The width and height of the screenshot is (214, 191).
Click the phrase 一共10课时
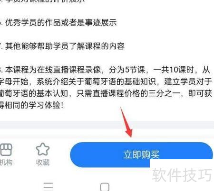click(x=174, y=70)
